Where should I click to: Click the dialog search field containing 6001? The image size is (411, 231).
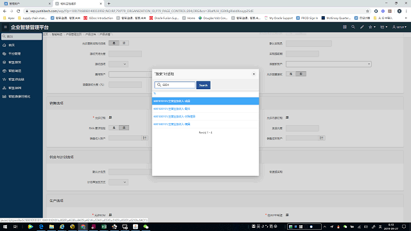pyautogui.click(x=175, y=85)
